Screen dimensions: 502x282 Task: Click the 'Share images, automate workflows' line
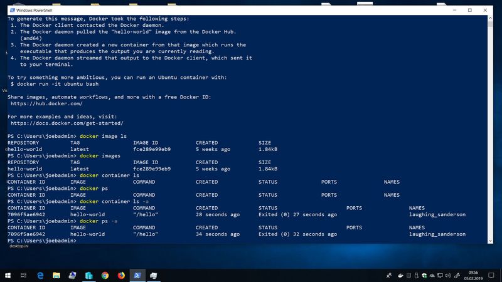tap(109, 97)
